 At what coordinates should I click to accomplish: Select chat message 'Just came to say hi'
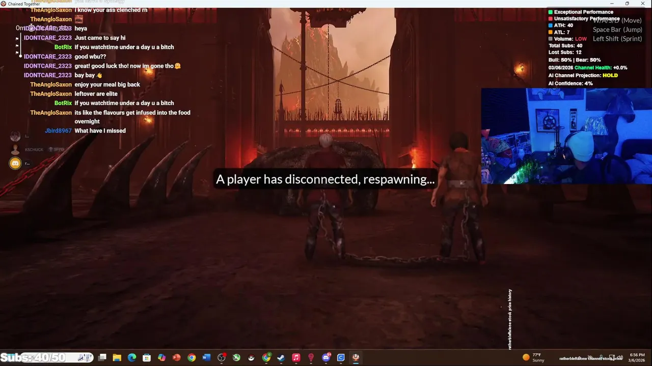point(100,38)
